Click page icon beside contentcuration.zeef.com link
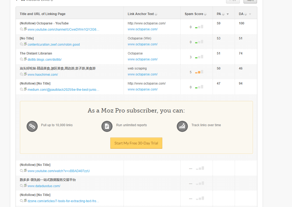This screenshot has width=292, height=207. pos(25,44)
